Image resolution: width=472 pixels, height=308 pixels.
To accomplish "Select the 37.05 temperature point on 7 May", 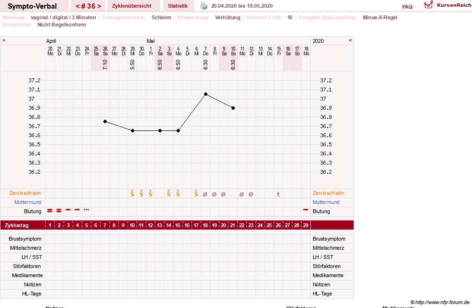I will [205, 94].
